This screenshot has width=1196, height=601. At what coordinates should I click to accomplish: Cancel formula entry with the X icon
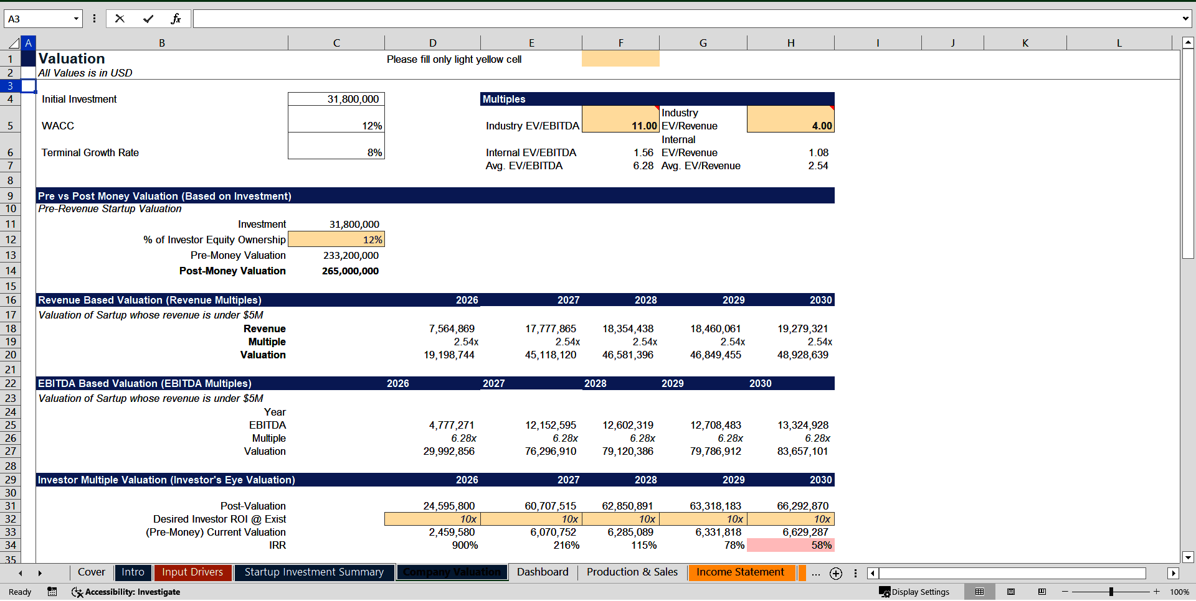pos(120,19)
